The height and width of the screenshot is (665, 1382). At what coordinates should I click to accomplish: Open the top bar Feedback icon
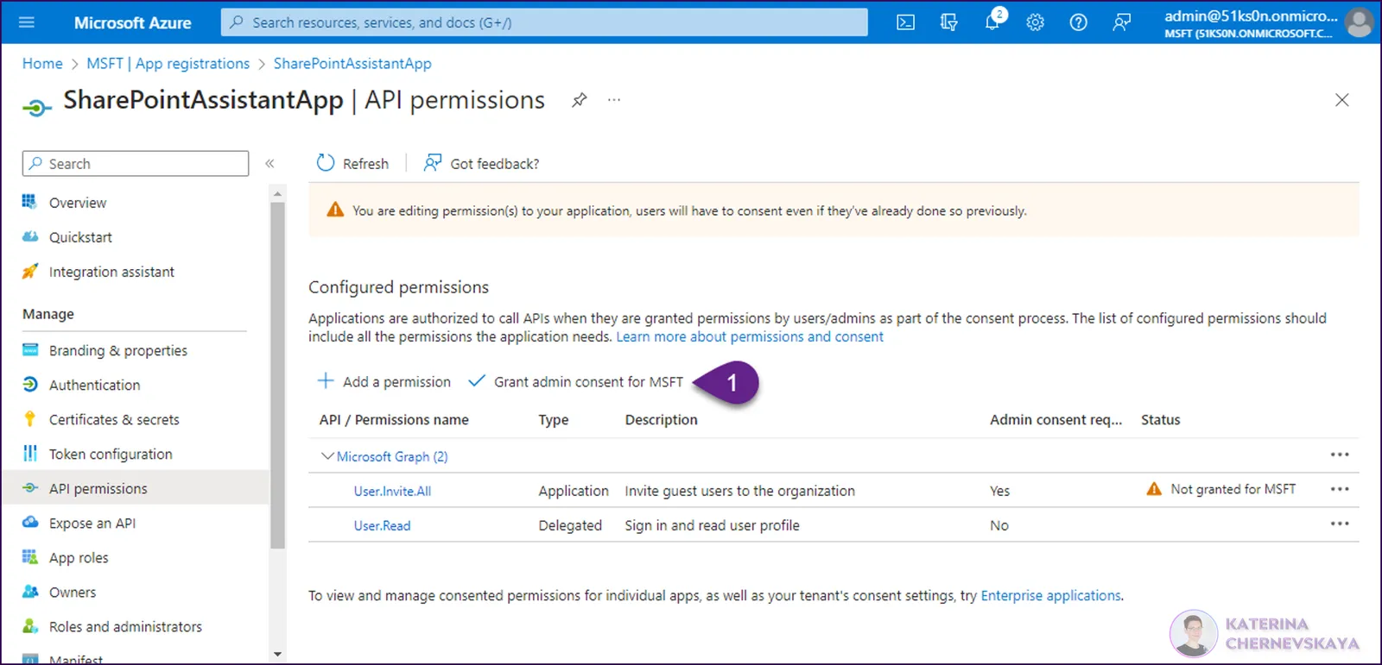(x=1121, y=22)
